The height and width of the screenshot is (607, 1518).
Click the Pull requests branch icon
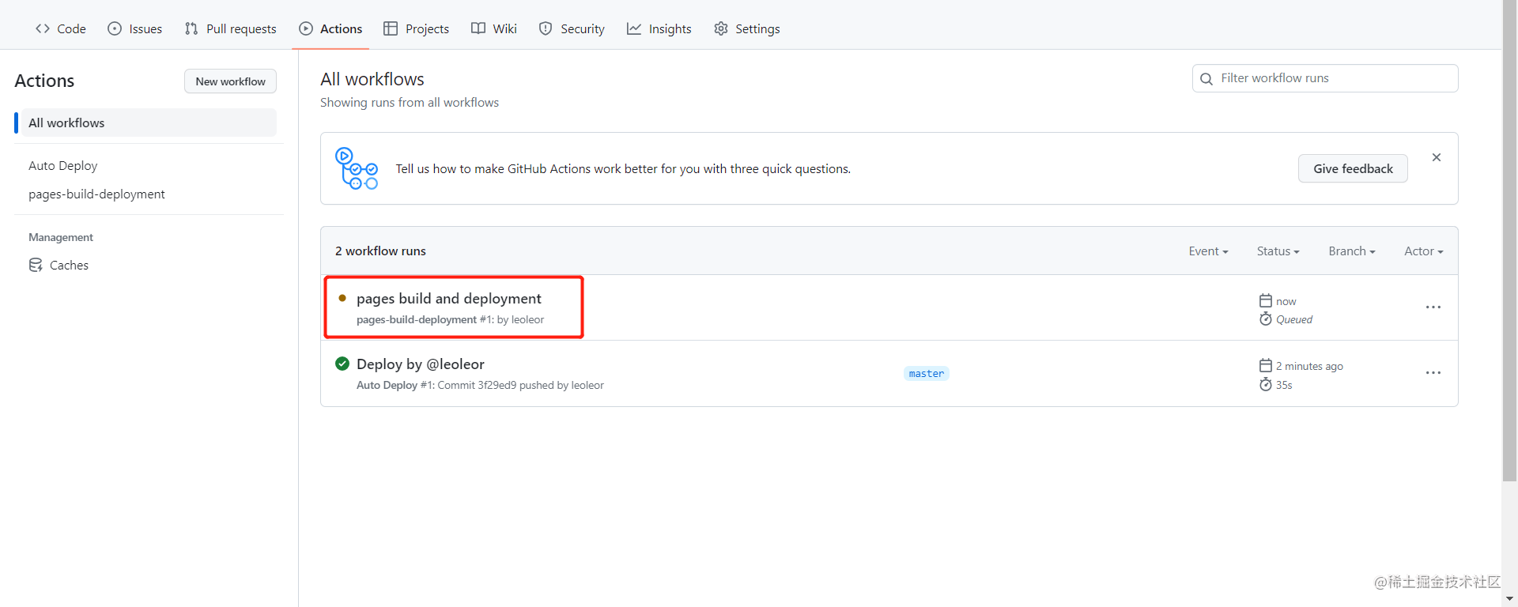(191, 28)
